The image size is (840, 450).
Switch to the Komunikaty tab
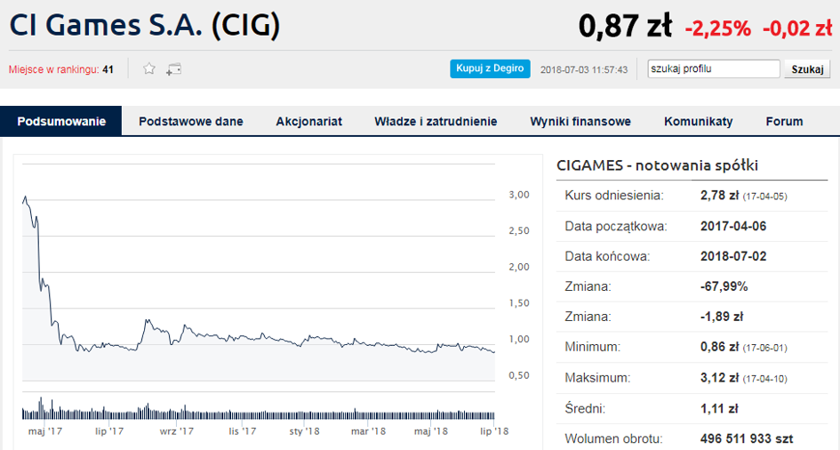pyautogui.click(x=698, y=122)
